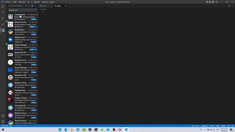235x132 pixels.
Task: Open the Ver menu
Action: [x=28, y=2]
